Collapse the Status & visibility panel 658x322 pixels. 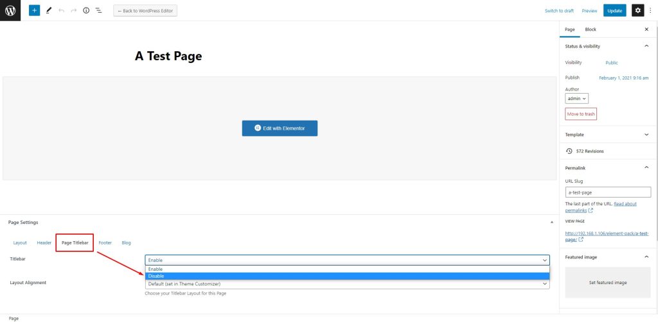(646, 46)
